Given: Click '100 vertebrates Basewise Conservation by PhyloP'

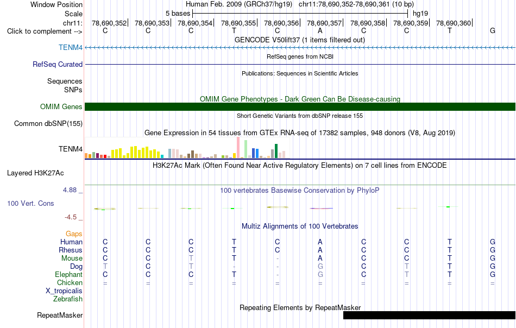Looking at the screenshot, I should [300, 190].
